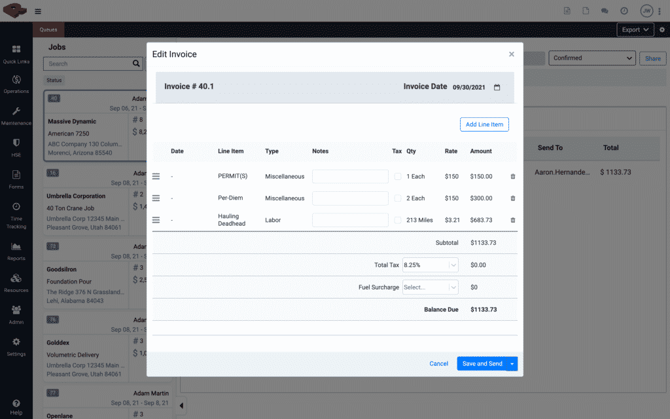Expand the Export options dropdown
670x419 pixels.
point(633,29)
